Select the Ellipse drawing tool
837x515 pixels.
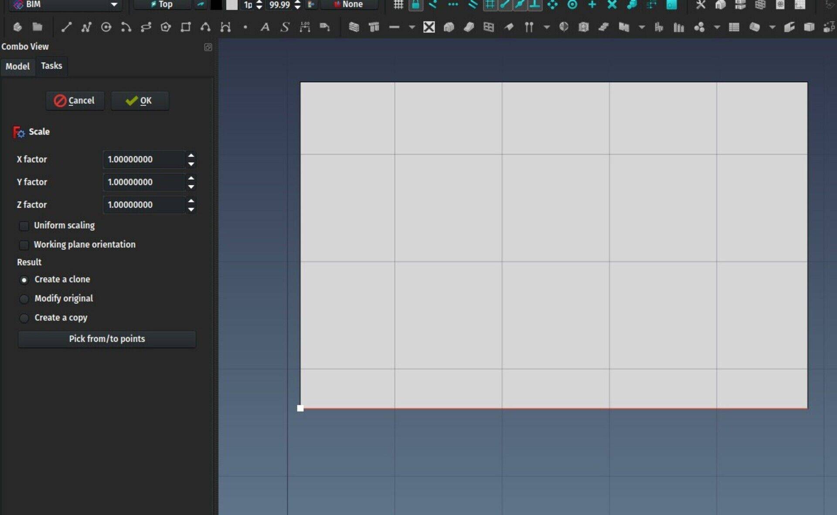point(146,27)
